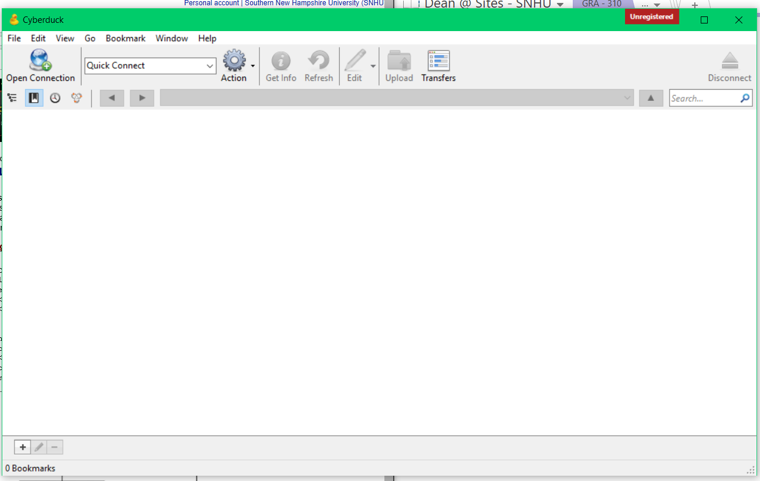Click the Disconnect eject icon
Screen dimensions: 760x481
pyautogui.click(x=729, y=61)
